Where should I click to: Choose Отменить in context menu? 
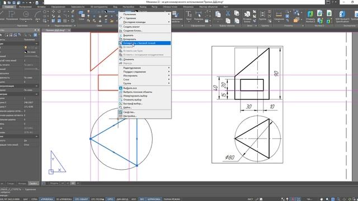[x=145, y=59]
